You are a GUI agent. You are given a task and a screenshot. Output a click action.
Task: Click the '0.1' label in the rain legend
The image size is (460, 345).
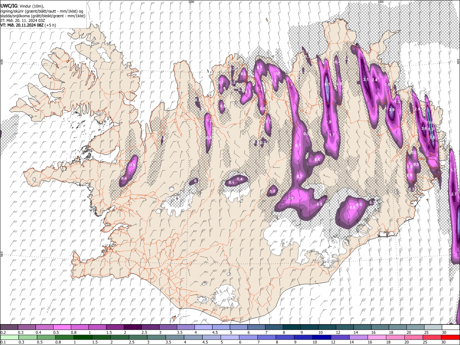tap(3, 342)
